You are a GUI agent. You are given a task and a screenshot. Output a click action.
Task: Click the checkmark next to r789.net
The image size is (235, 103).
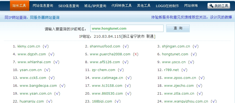pos(184,70)
